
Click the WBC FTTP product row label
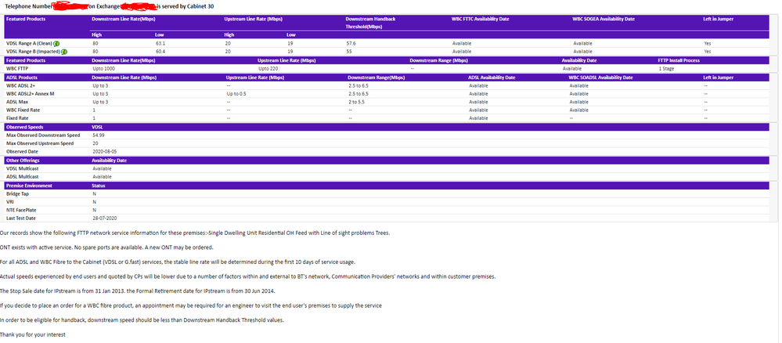tap(19, 69)
